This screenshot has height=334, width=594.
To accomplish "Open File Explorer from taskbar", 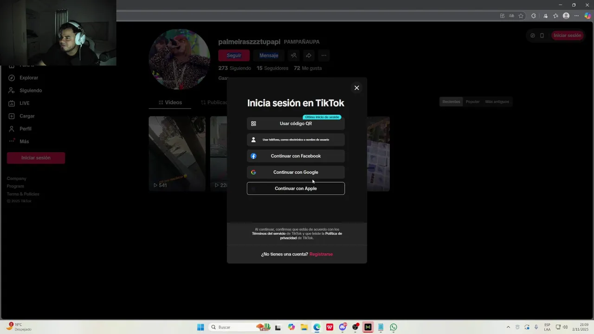I will coord(304,327).
